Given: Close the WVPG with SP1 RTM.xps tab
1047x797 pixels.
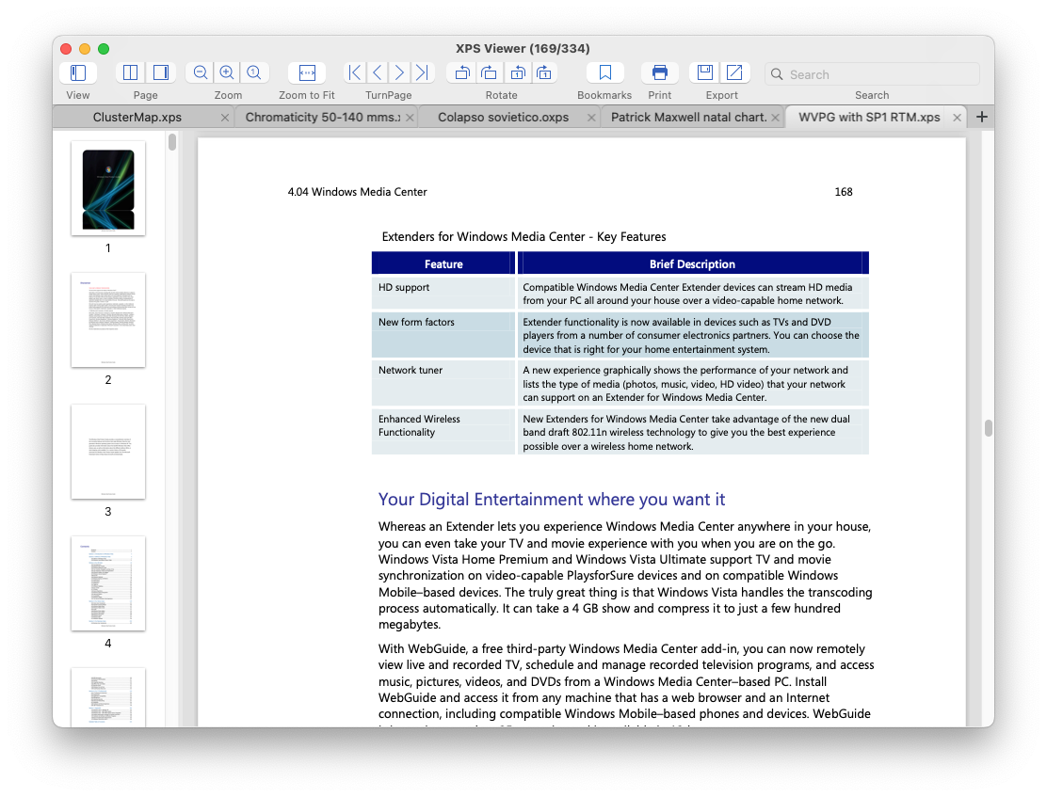Looking at the screenshot, I should [957, 118].
